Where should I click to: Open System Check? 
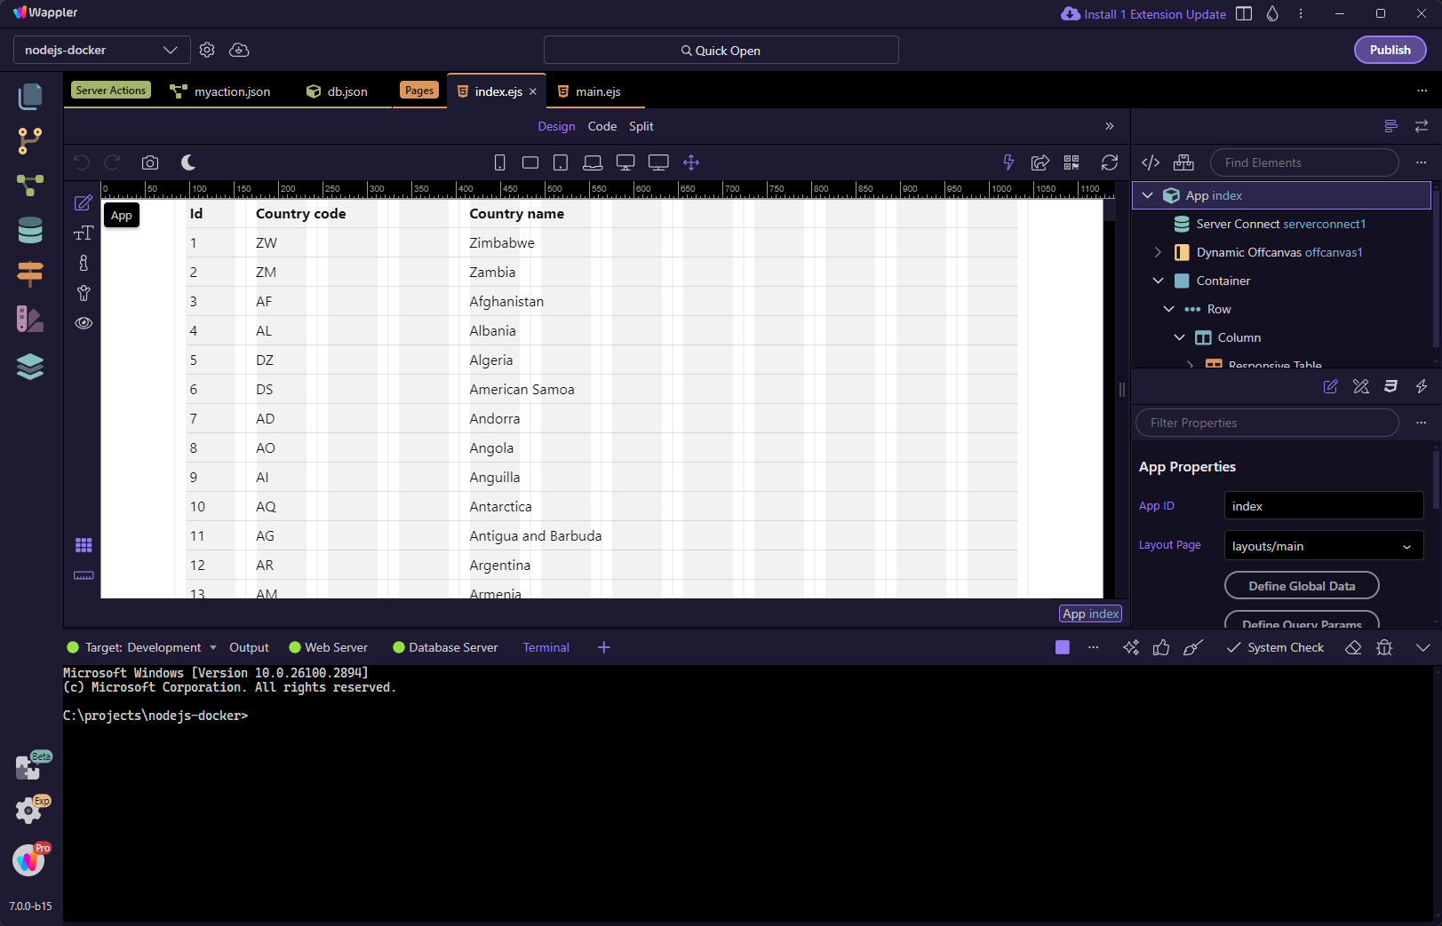click(1275, 647)
